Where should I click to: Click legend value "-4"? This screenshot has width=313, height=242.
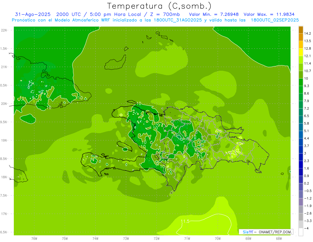[306, 228]
